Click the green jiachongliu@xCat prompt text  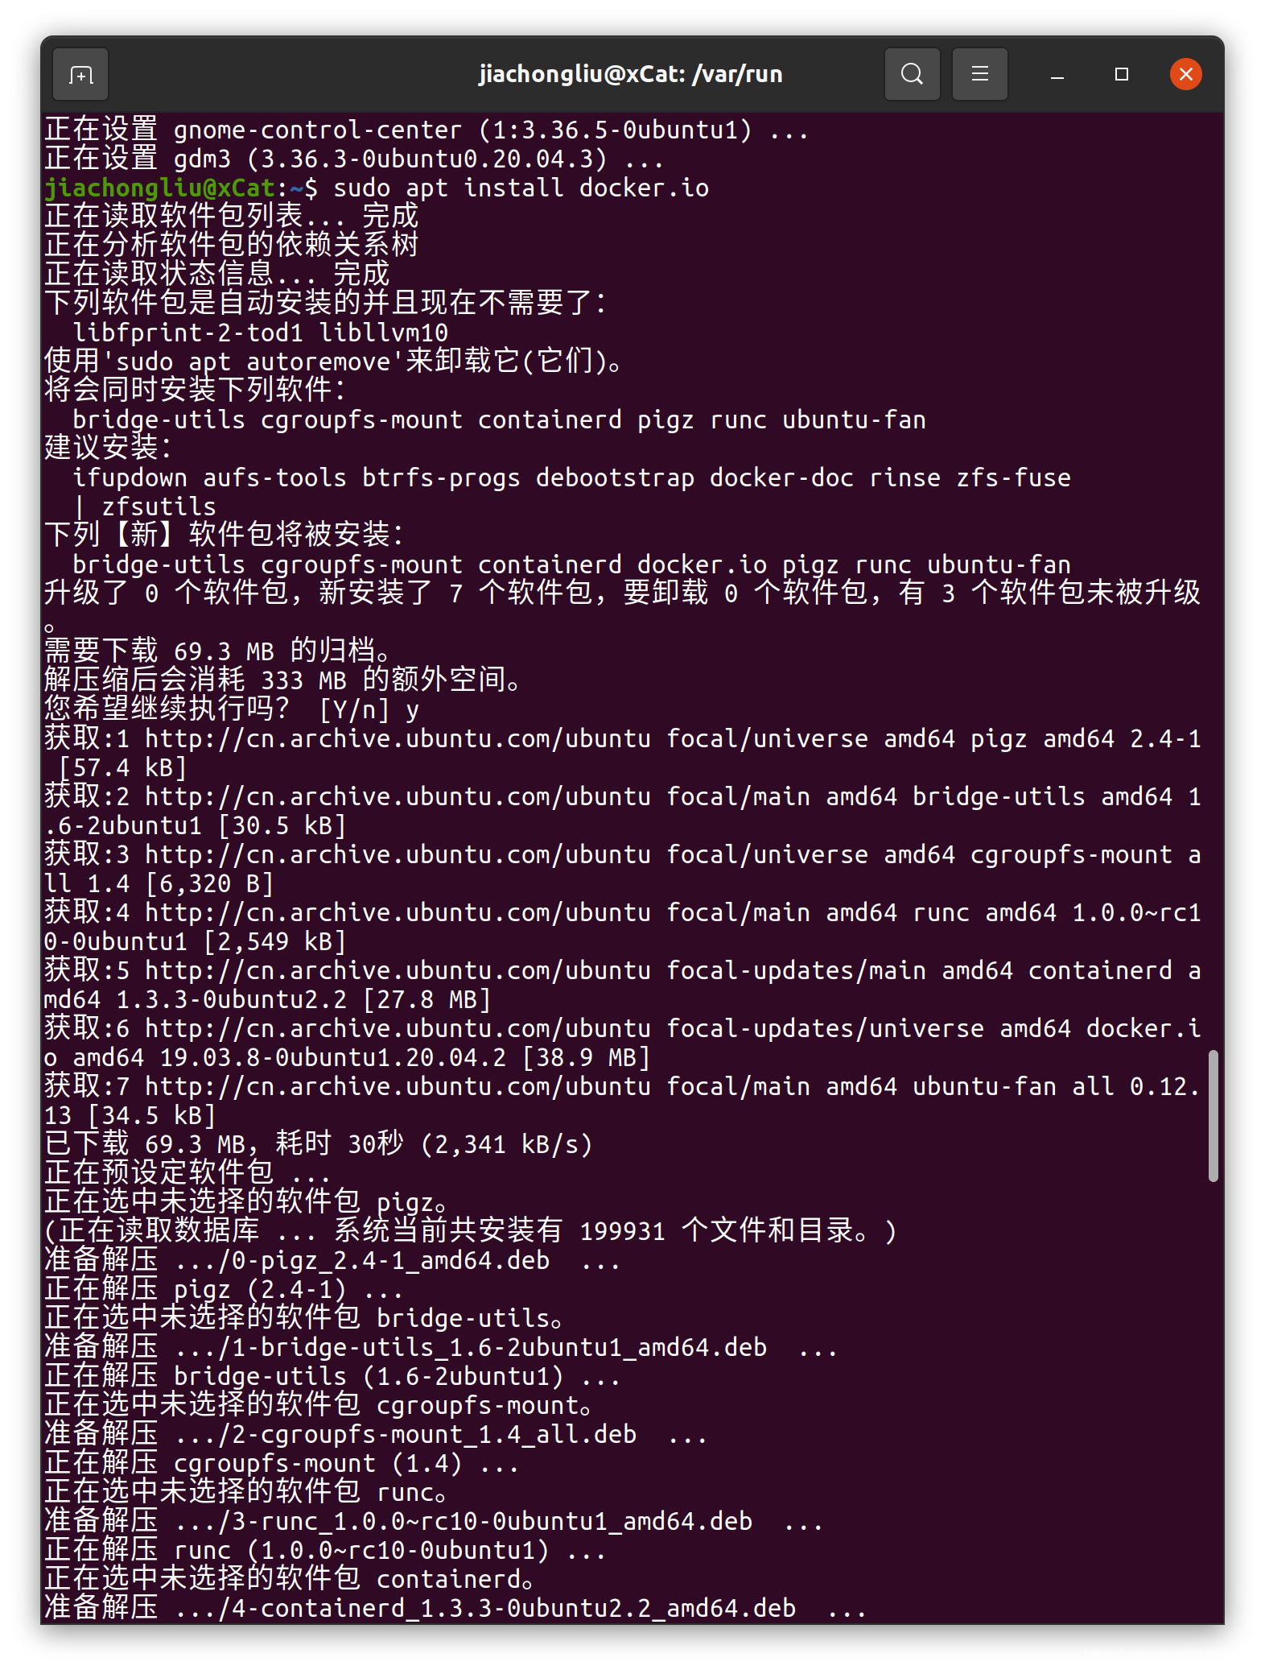click(x=160, y=188)
